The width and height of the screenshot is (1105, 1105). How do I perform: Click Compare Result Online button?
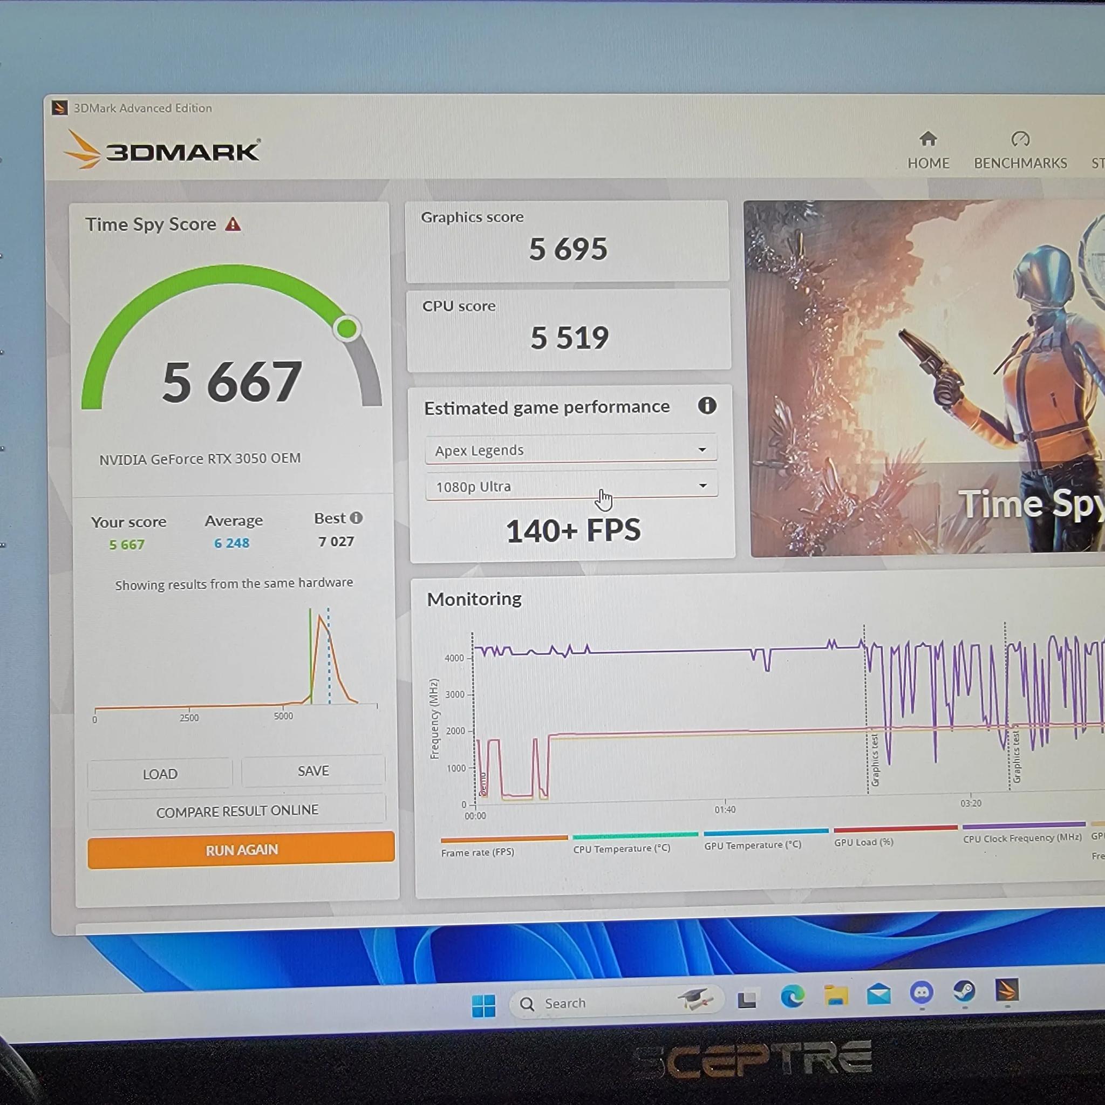(x=237, y=810)
